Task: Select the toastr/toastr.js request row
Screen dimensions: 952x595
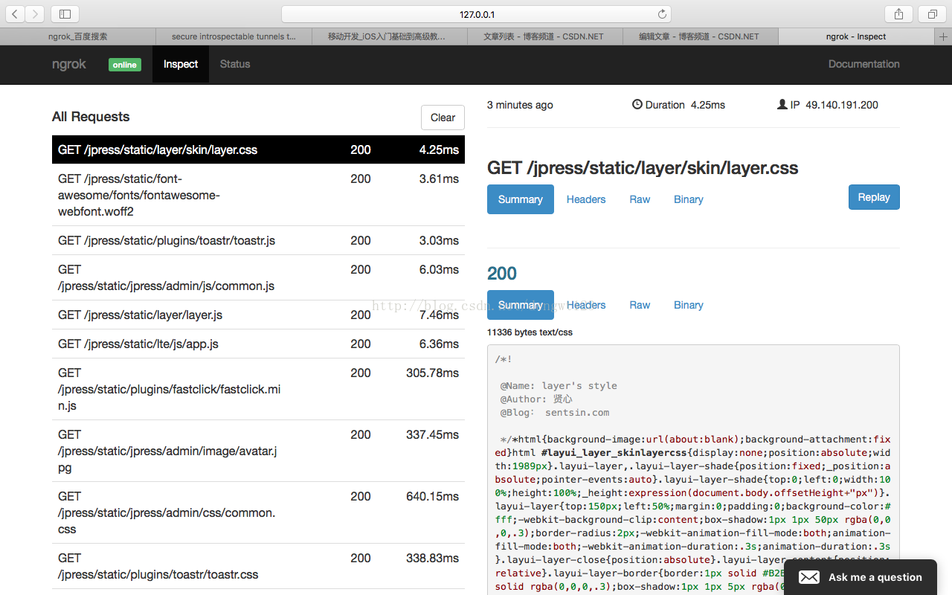Action: (258, 240)
